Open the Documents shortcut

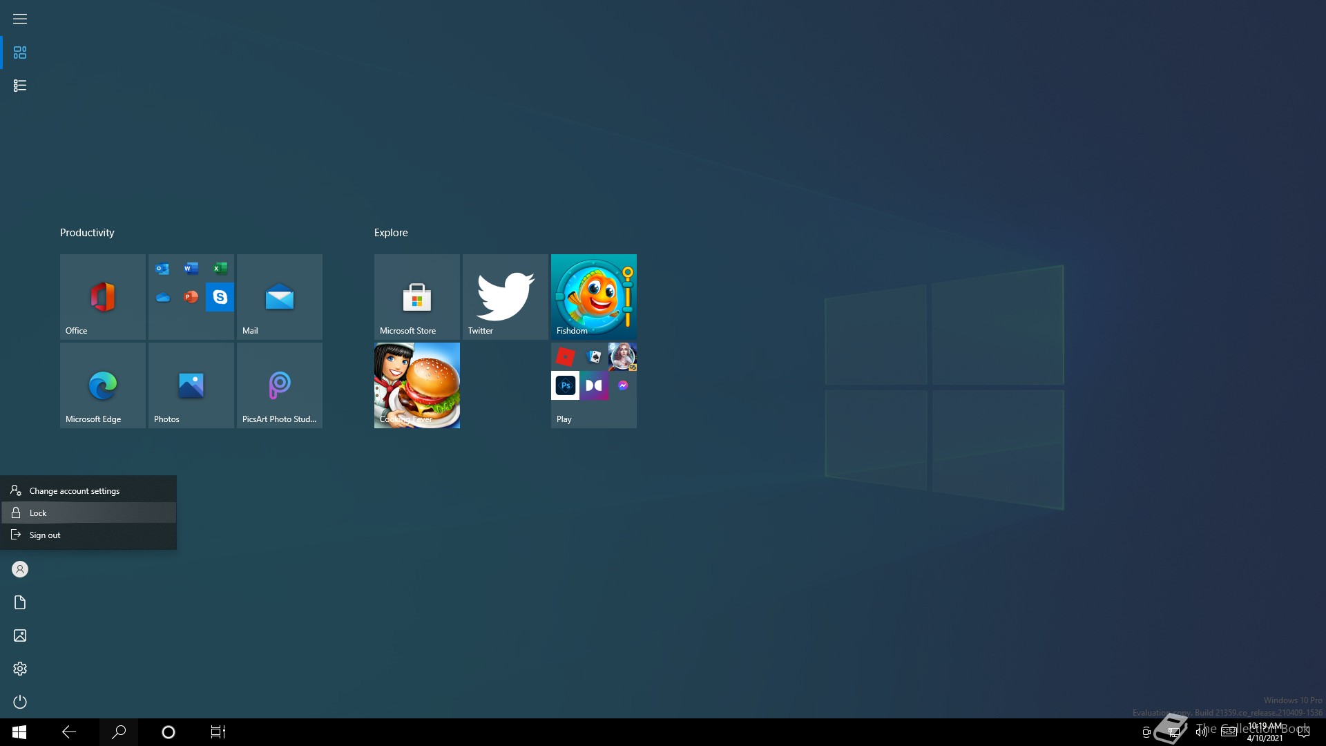(20, 602)
